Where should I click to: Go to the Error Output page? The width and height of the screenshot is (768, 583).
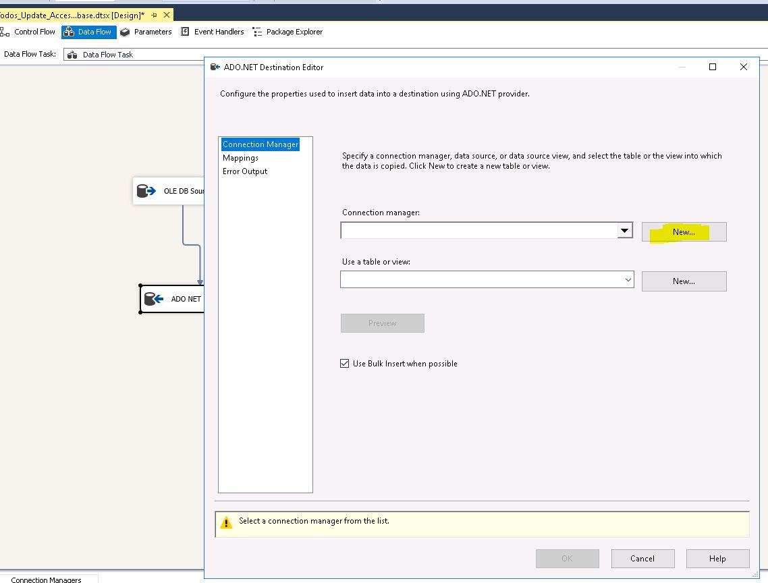point(245,171)
